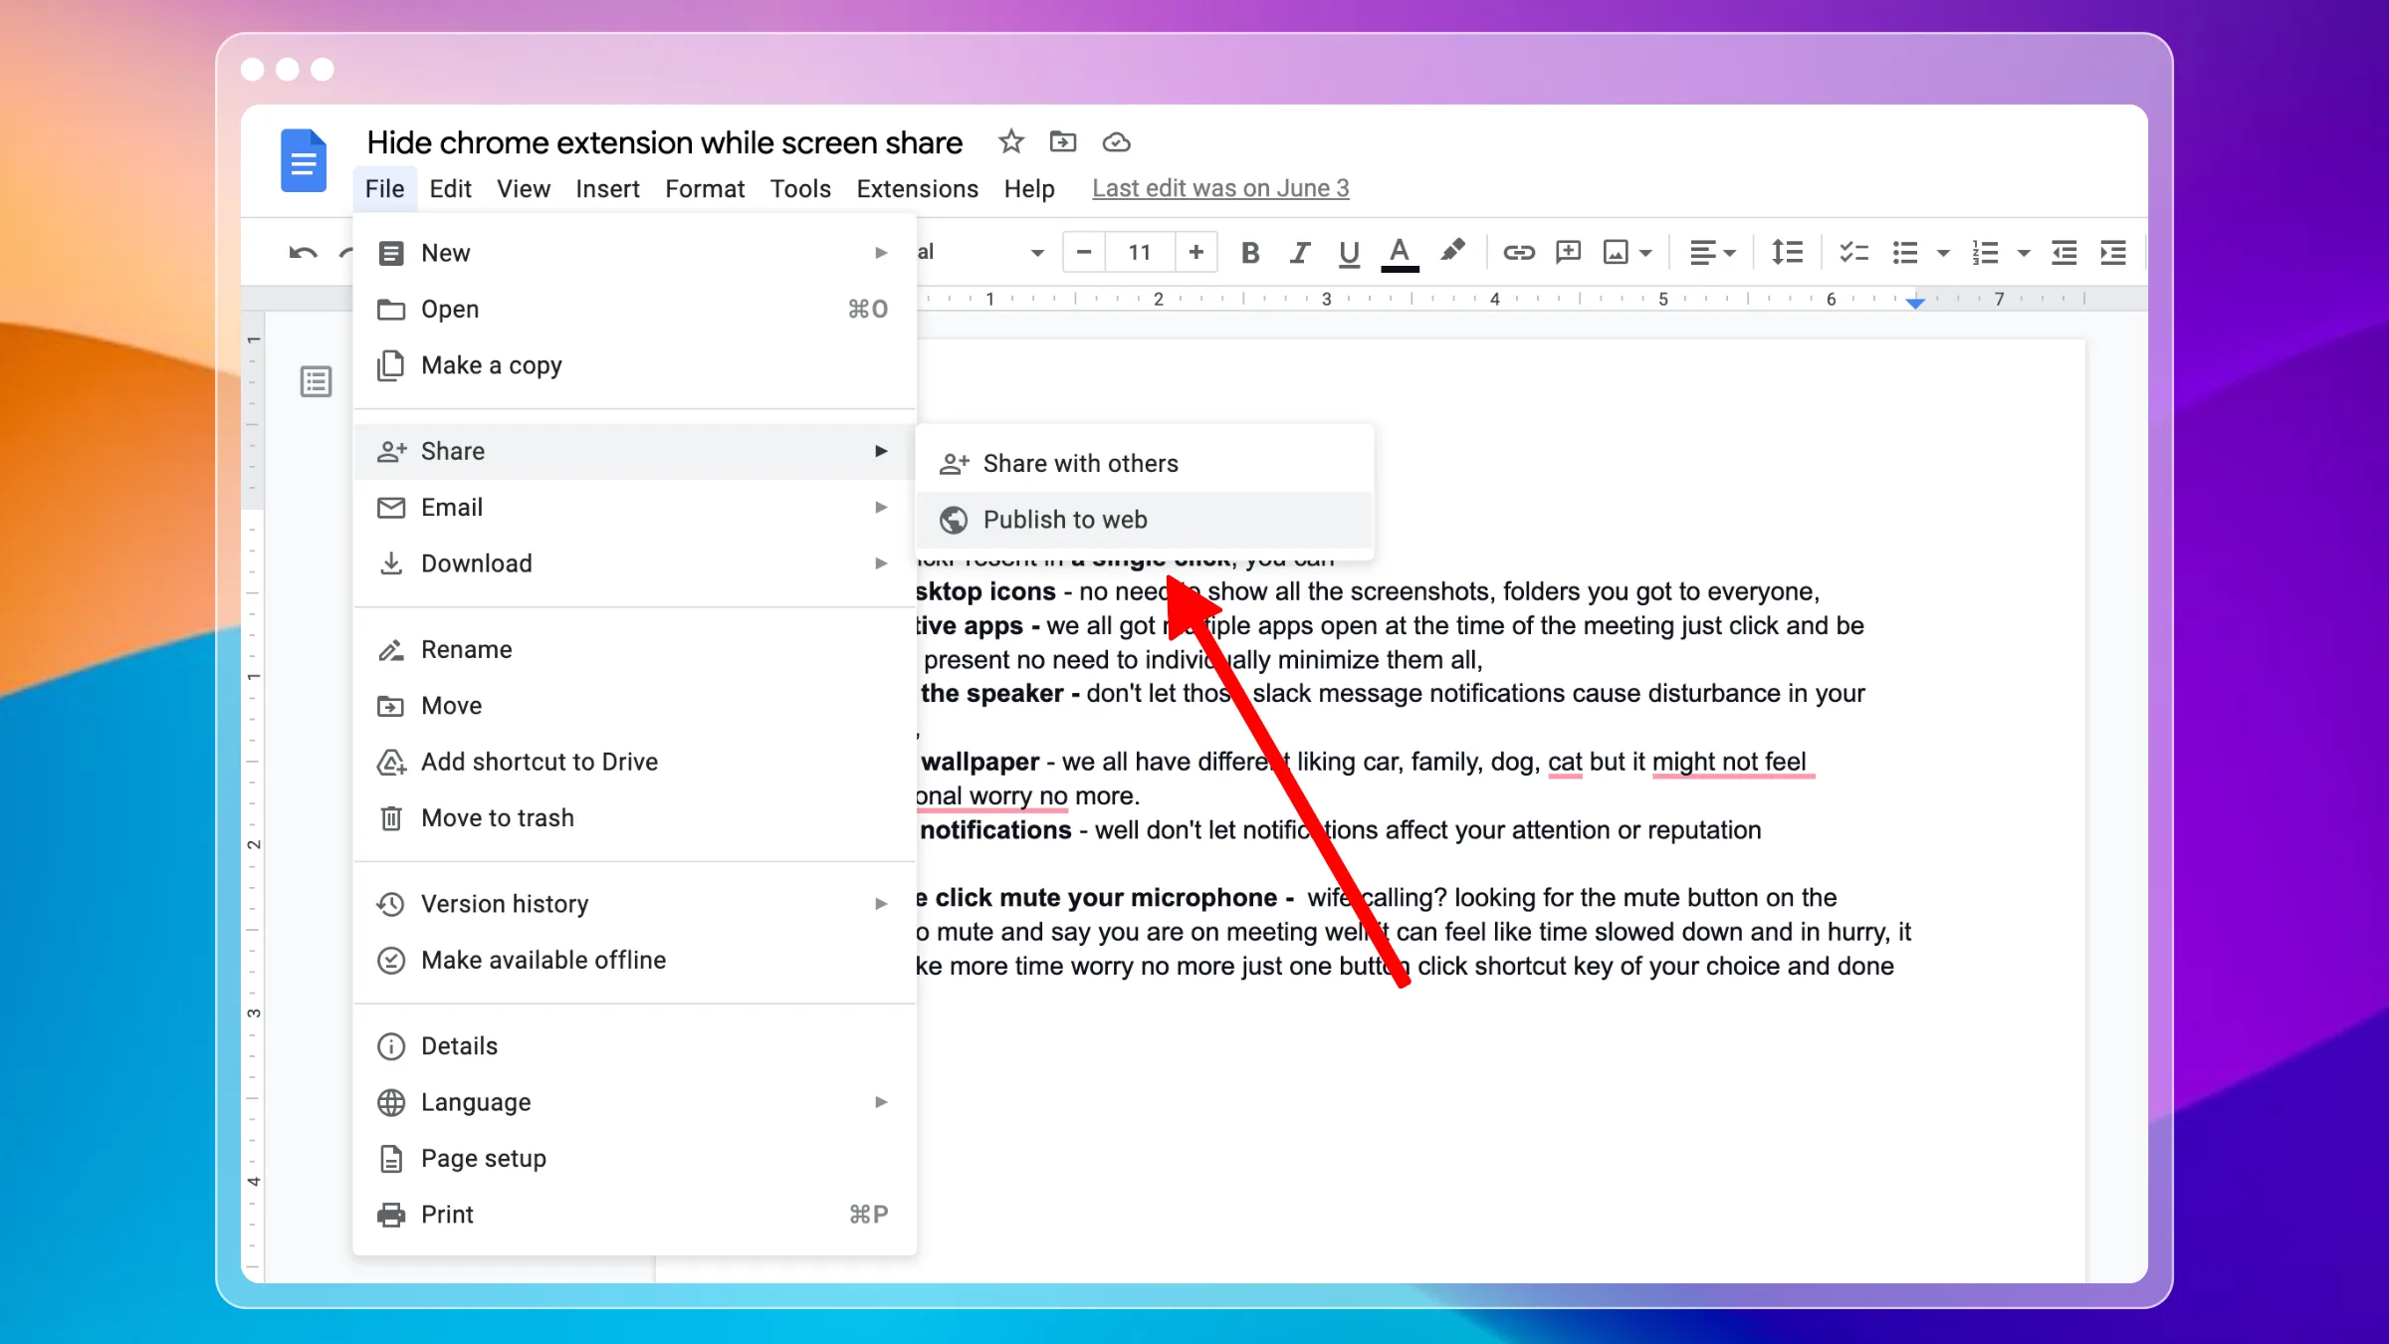Click the line spacing icon
Image resolution: width=2389 pixels, height=1344 pixels.
click(x=1787, y=253)
